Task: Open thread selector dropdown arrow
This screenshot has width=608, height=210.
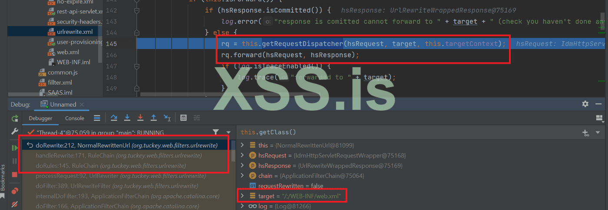Action: click(228, 132)
